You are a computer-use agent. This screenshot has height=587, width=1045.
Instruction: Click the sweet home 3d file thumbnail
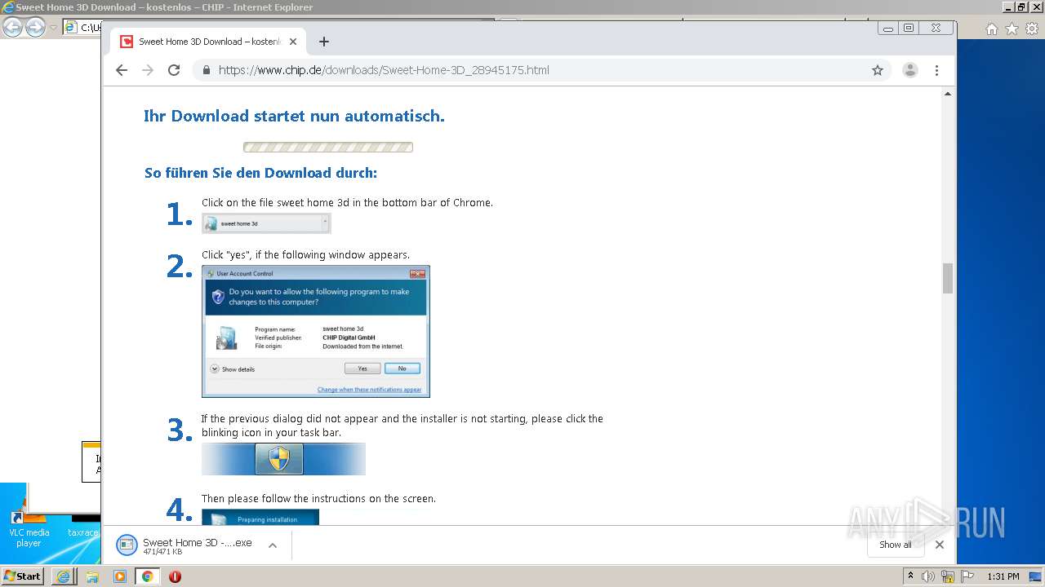click(x=266, y=223)
